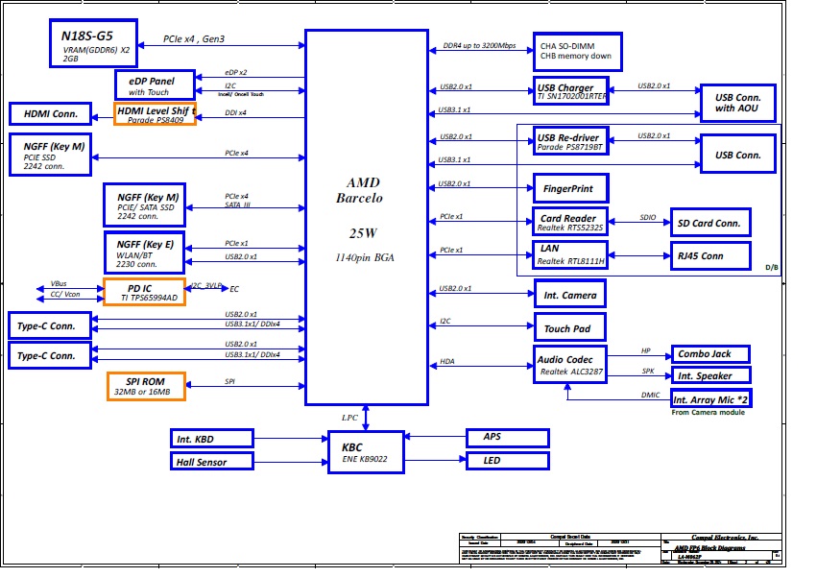Click the HDMI Conn. block
817x577 pixels.
coord(51,113)
